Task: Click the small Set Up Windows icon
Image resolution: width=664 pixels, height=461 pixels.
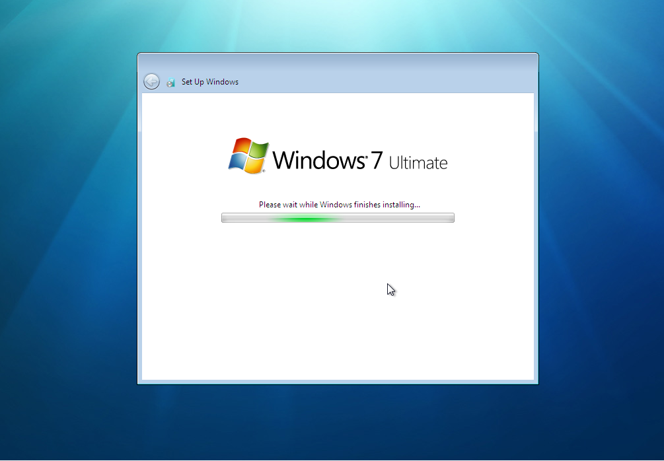Action: click(x=170, y=83)
